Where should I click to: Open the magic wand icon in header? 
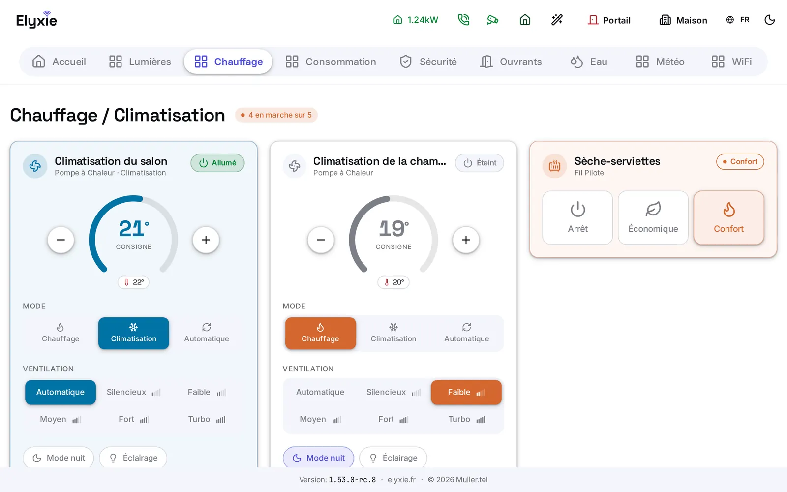pos(557,20)
